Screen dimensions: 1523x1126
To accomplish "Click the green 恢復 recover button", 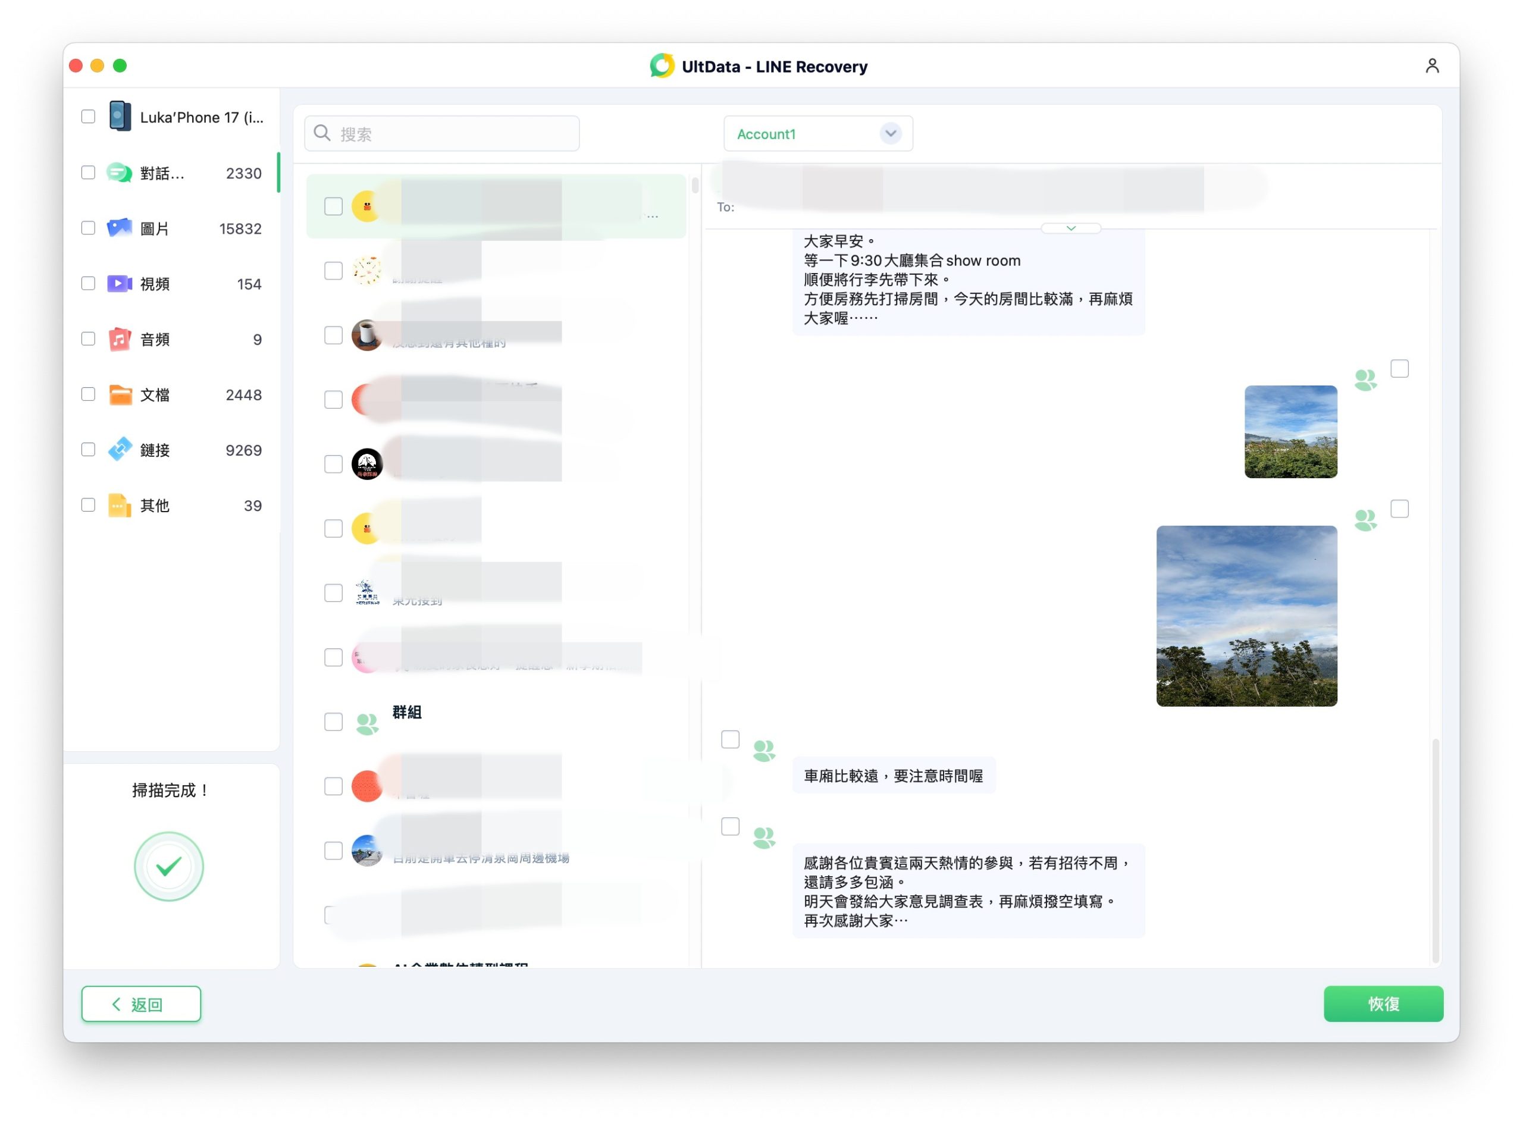I will 1383,1003.
